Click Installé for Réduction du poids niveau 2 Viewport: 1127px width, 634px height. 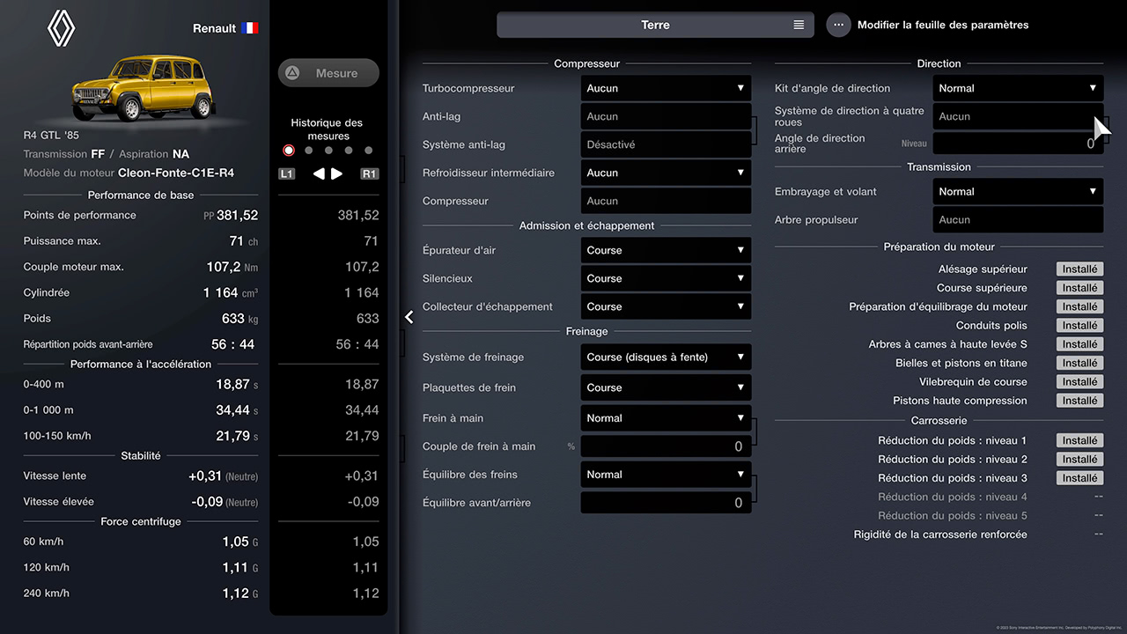pos(1079,459)
